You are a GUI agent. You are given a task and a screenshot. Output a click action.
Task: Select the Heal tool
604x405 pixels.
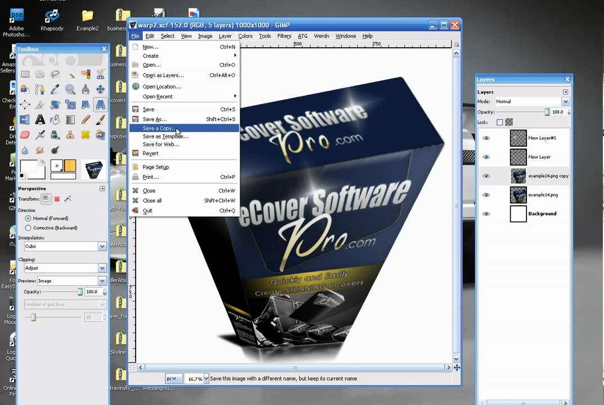pyautogui.click(x=85, y=134)
